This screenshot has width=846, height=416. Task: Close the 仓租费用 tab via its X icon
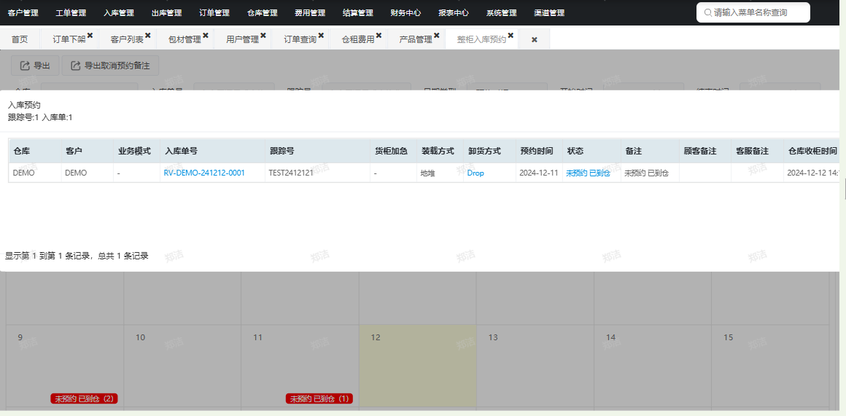pos(379,36)
